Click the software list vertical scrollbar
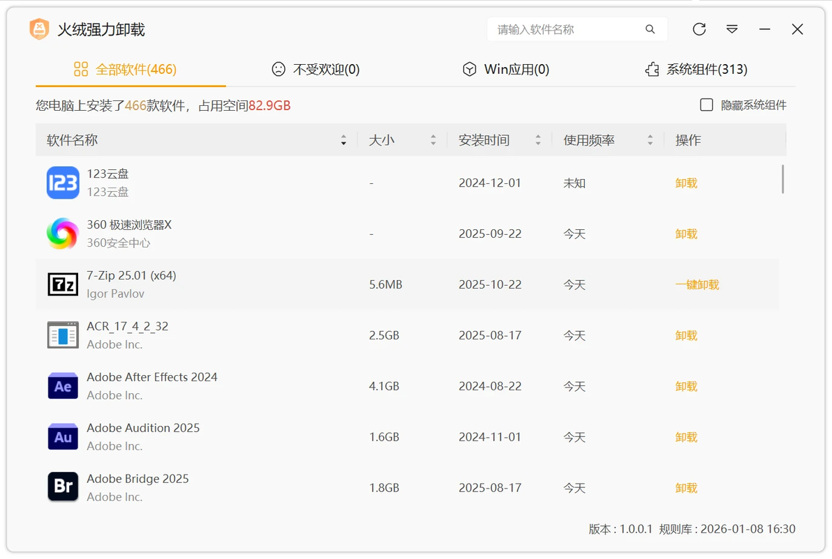Viewport: 832px width, 559px height. click(x=782, y=179)
